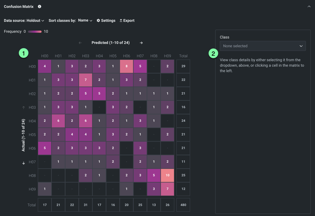Click the 7 cell in row H01

(85, 80)
